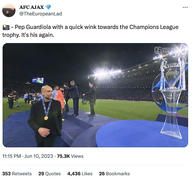Click the player in the orange kit

tap(60, 98)
